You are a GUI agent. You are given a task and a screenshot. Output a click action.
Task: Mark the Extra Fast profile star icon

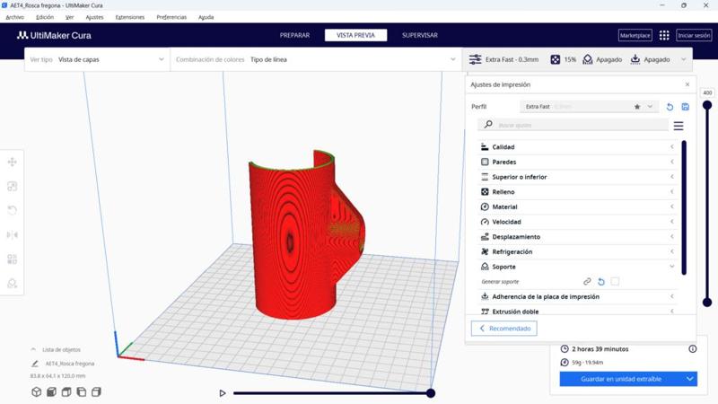pyautogui.click(x=637, y=107)
